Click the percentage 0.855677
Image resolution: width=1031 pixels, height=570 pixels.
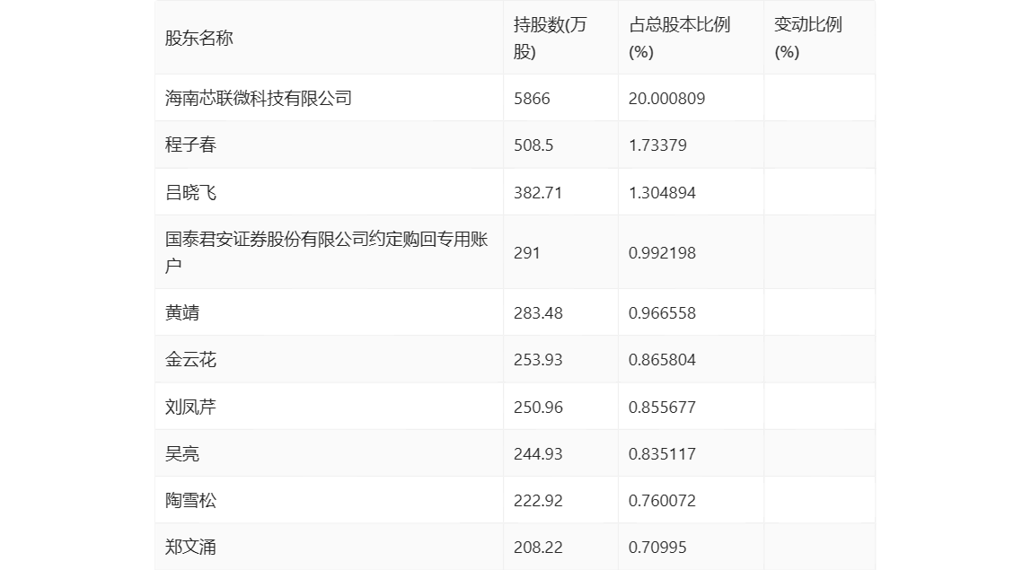coord(662,407)
